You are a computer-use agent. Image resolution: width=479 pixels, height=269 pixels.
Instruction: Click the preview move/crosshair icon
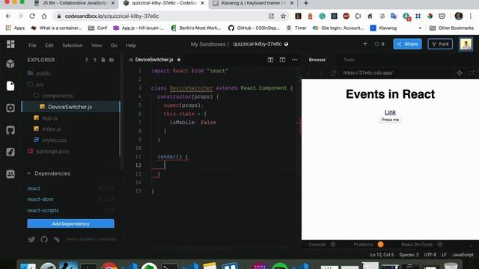coord(460,73)
